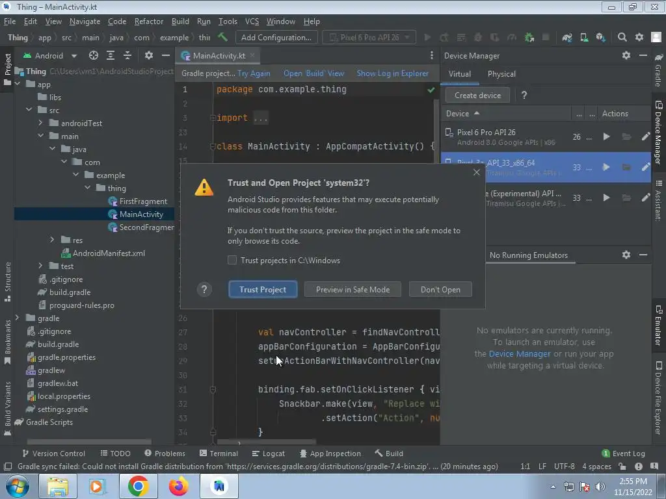Open the Navigate menu
This screenshot has width=666, height=499.
tap(85, 21)
